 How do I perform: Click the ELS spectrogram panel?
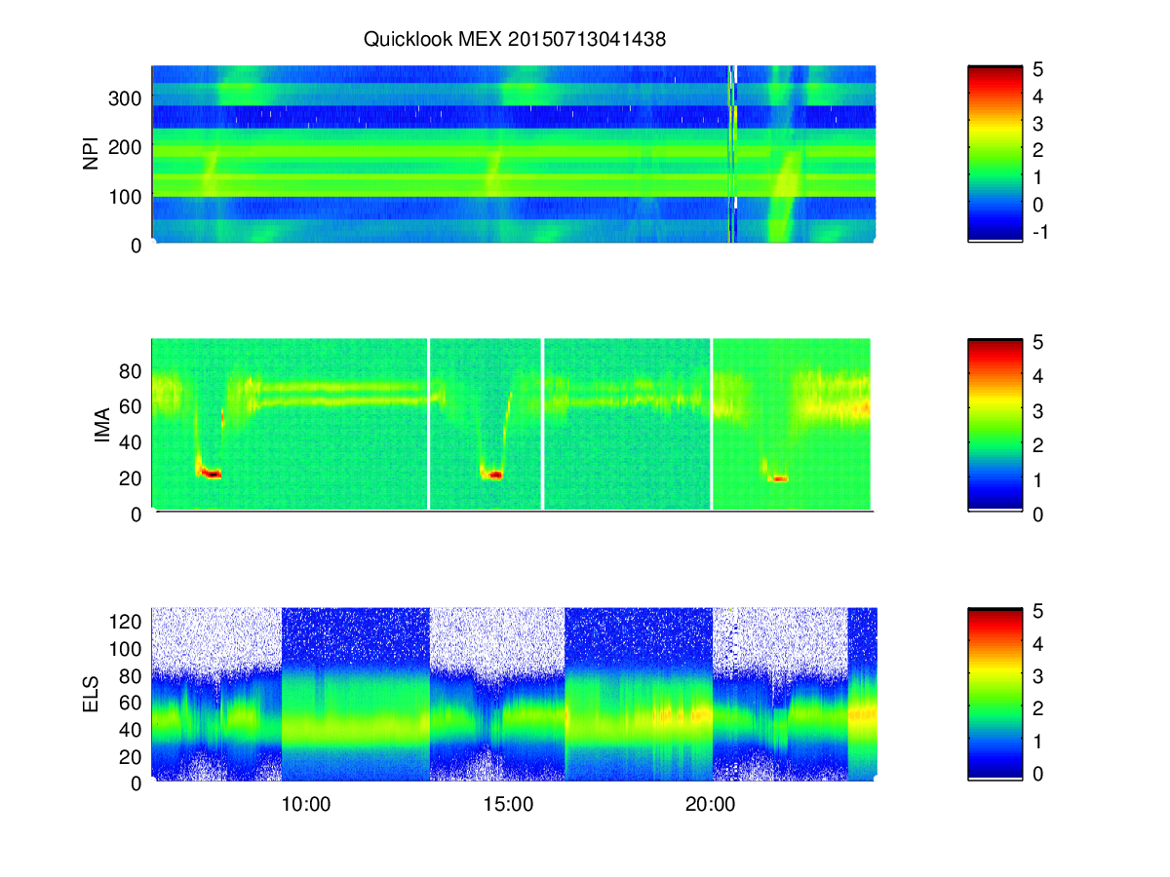514,694
